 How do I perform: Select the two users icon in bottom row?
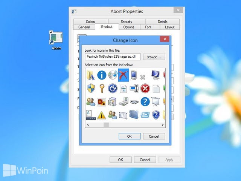pyautogui.click(x=112, y=115)
